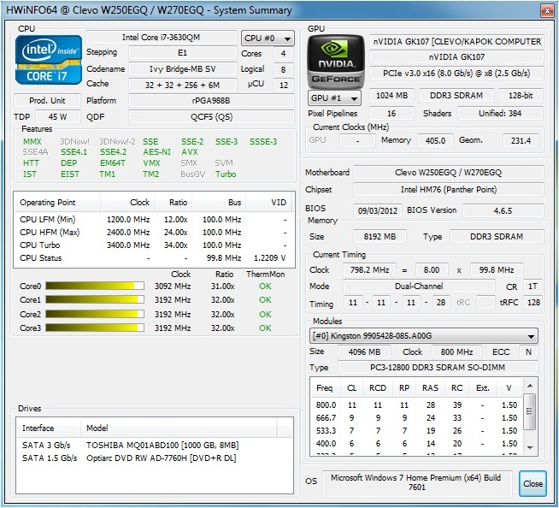Click the Turbo feature label
This screenshot has height=508, width=559.
coord(226,174)
